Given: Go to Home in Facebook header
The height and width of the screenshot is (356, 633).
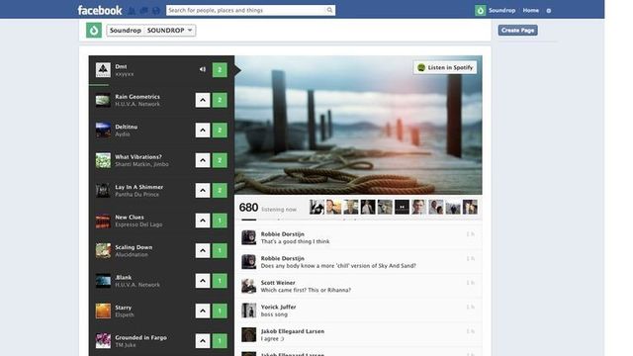Looking at the screenshot, I should [530, 11].
